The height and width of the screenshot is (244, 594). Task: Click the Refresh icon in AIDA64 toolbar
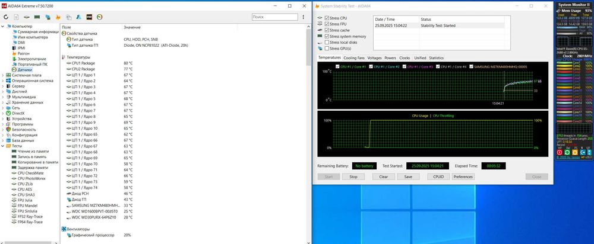[x=6, y=17]
